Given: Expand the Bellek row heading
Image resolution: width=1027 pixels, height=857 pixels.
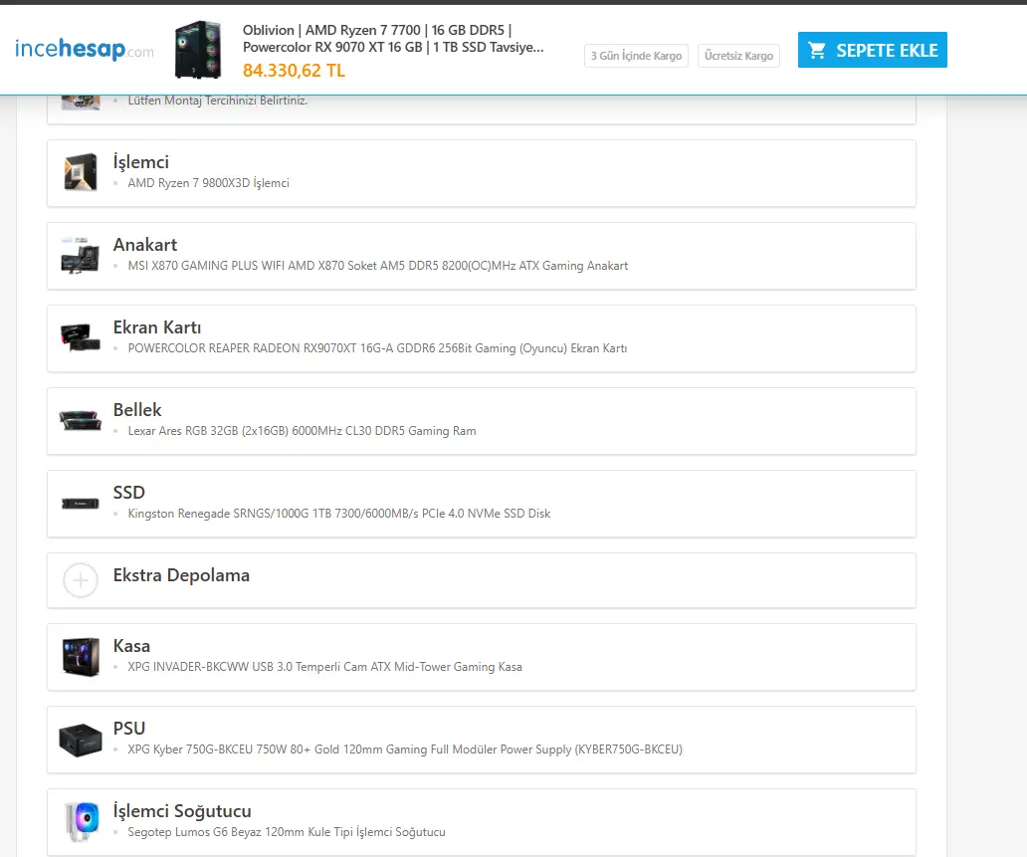Looking at the screenshot, I should [x=137, y=409].
